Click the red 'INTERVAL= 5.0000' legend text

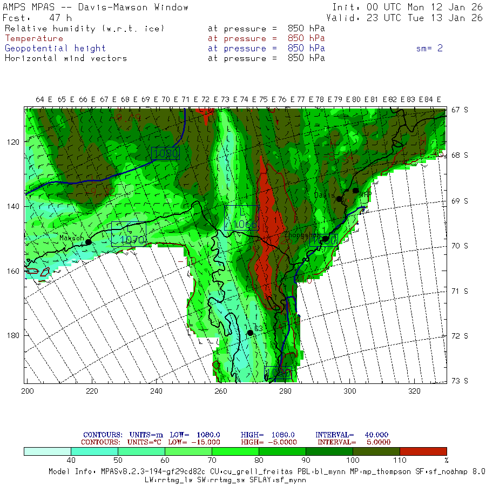point(354,442)
